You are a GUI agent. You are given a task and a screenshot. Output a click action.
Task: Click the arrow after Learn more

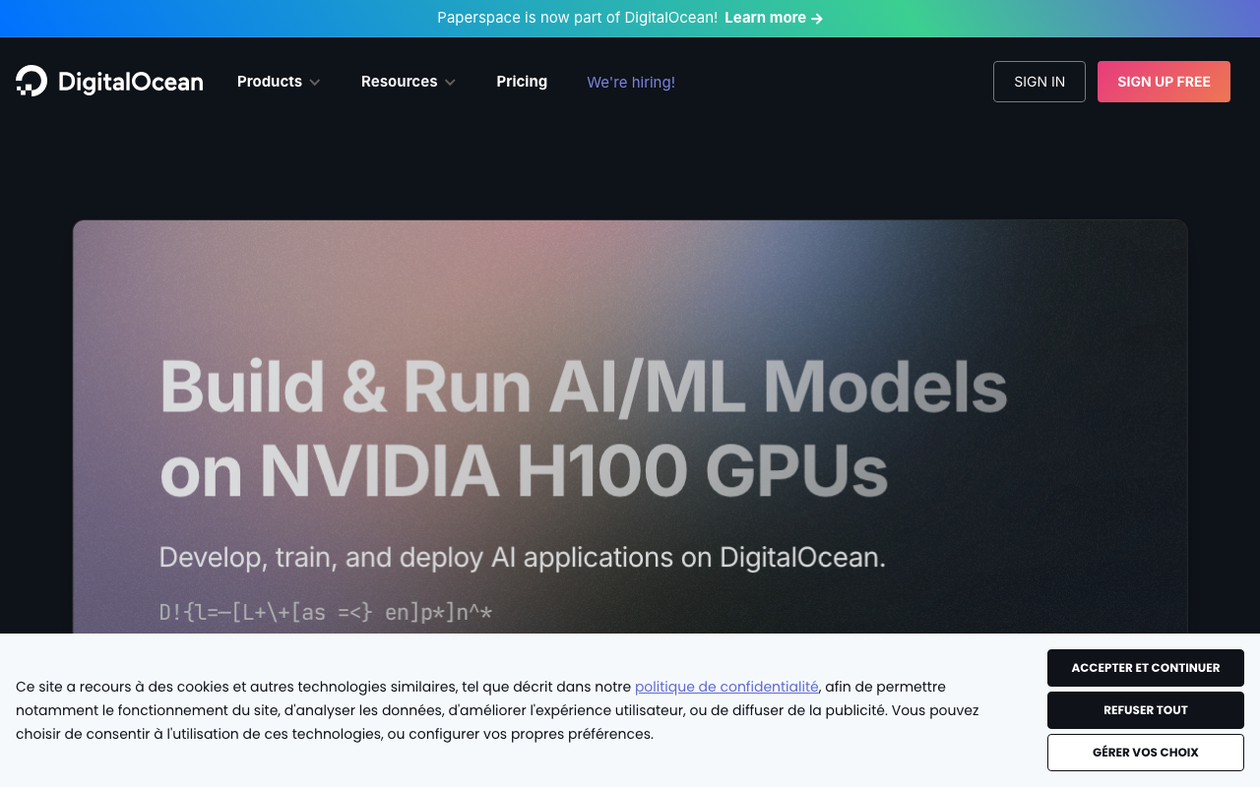click(x=817, y=18)
